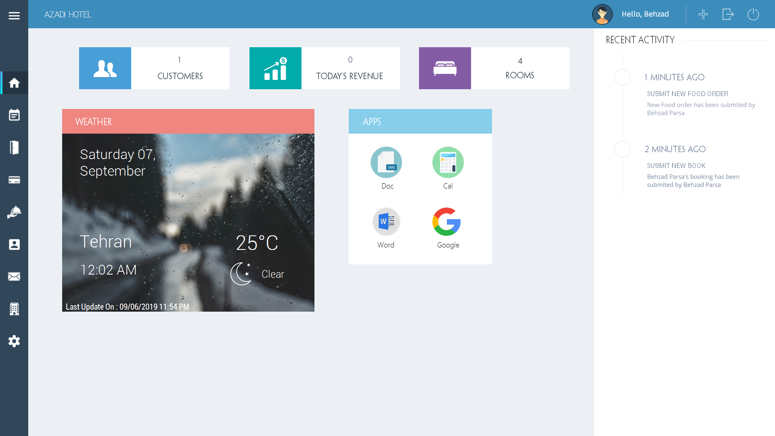The image size is (775, 436).
Task: Open the Home dashboard sidebar icon
Action: 14,83
